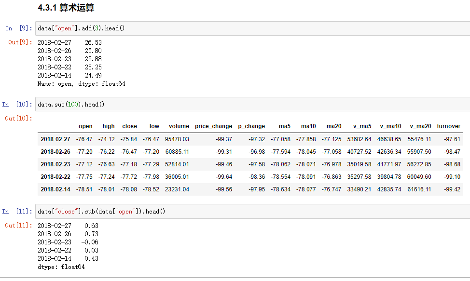Click the In [9] prompt label
The height and width of the screenshot is (281, 470).
coord(19,28)
